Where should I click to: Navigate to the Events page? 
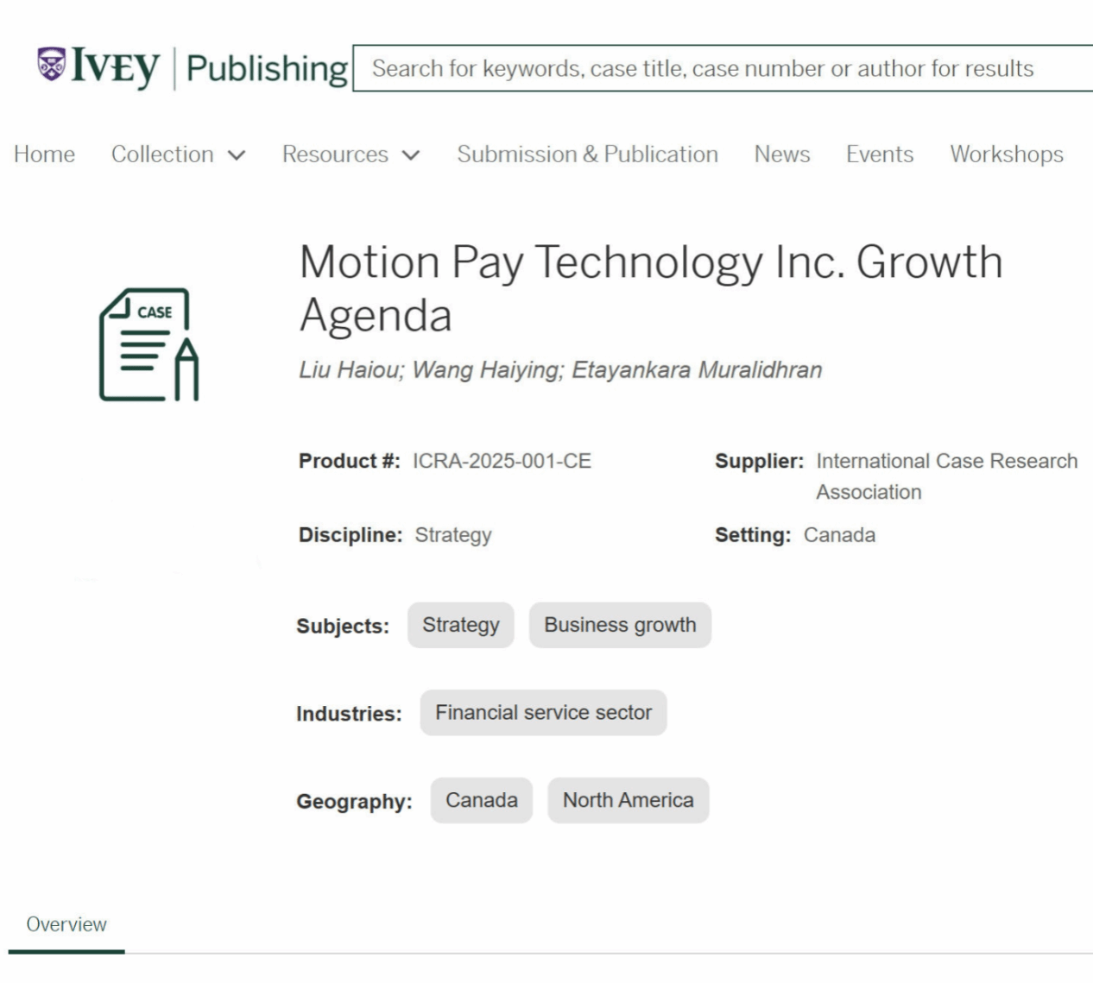coord(879,154)
